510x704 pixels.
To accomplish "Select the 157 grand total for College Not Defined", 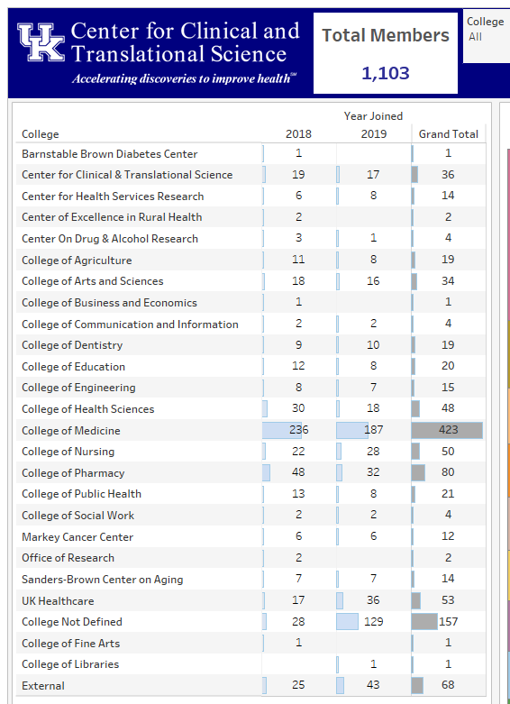I will click(x=448, y=621).
